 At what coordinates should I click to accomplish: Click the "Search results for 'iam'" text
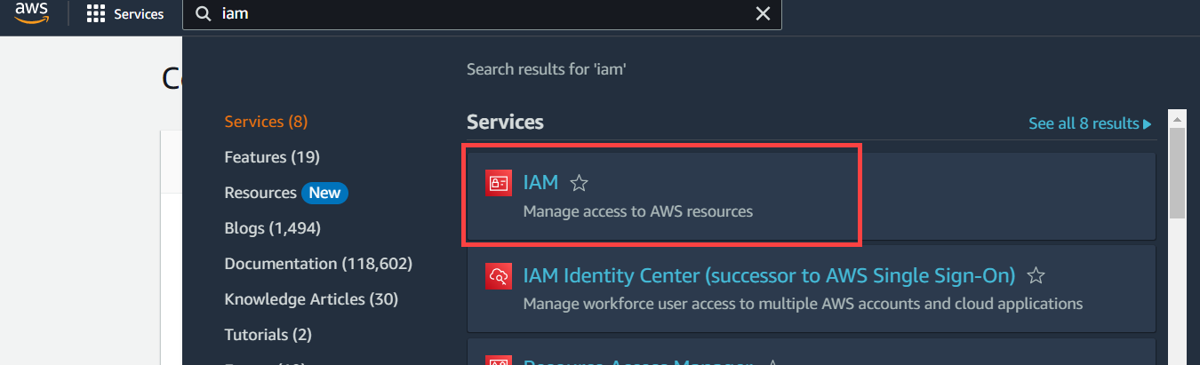(547, 68)
